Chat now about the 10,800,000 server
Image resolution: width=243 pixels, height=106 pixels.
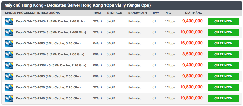pyautogui.click(x=223, y=87)
